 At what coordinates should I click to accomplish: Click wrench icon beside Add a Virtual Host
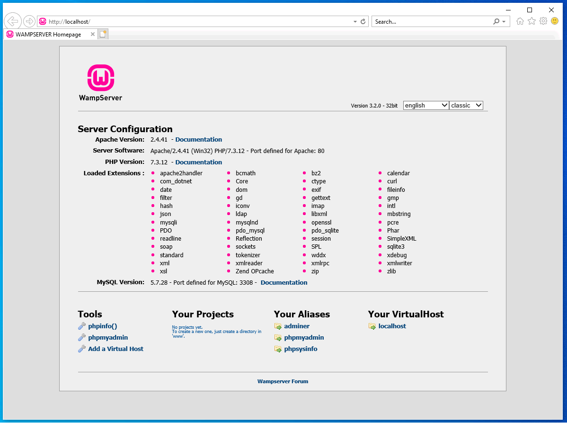tap(82, 349)
